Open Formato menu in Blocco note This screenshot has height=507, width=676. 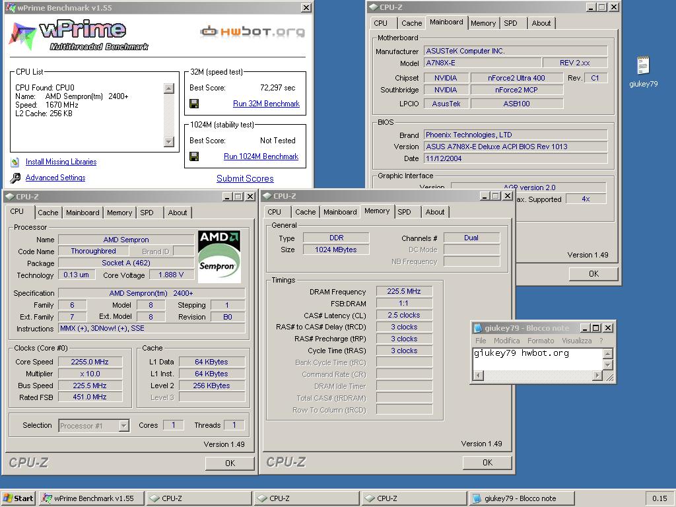(x=541, y=341)
